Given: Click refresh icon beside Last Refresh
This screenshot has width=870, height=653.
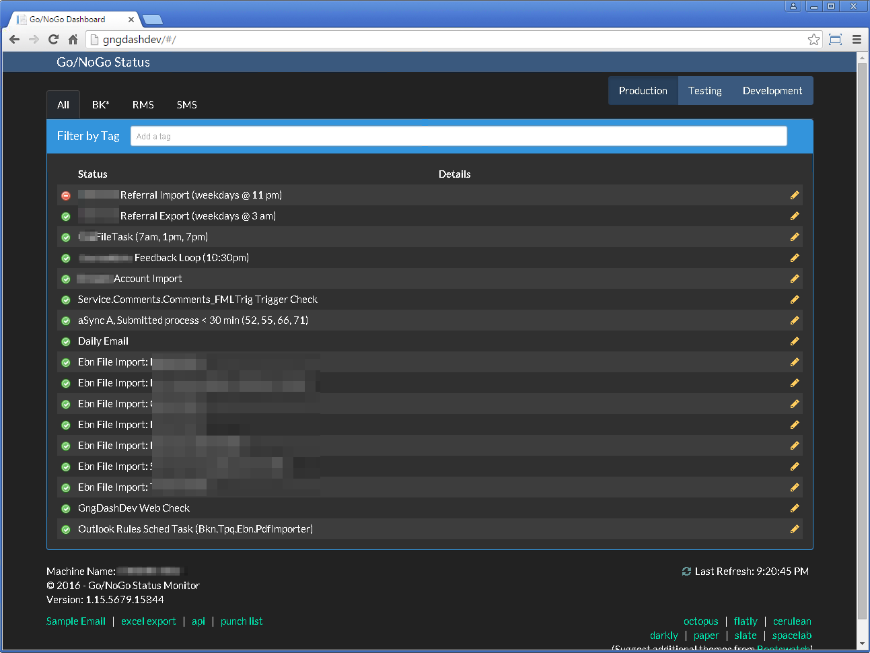Looking at the screenshot, I should click(686, 572).
